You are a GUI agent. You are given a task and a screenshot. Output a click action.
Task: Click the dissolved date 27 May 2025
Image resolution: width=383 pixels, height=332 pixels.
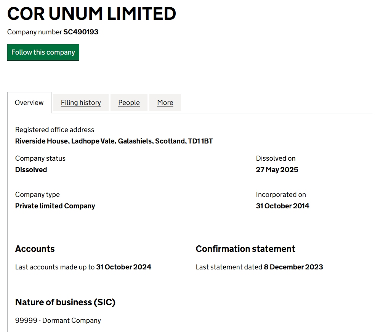[x=277, y=170]
